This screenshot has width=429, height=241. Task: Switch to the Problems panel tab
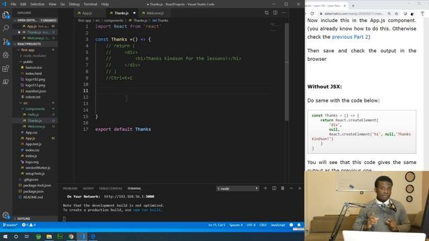pyautogui.click(x=70, y=189)
